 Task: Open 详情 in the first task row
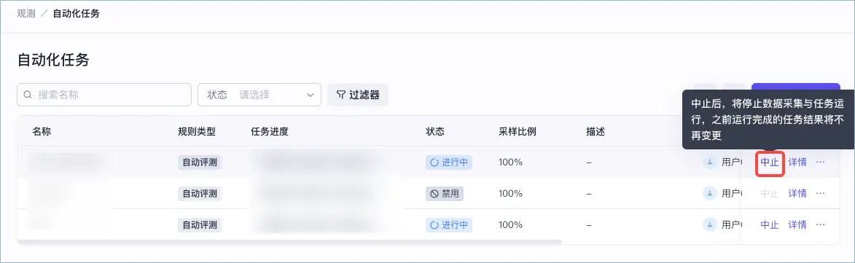pyautogui.click(x=797, y=162)
